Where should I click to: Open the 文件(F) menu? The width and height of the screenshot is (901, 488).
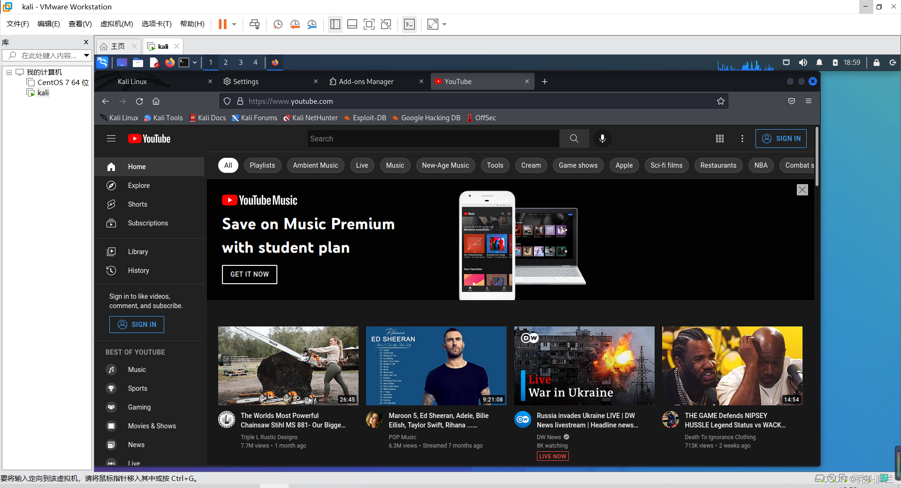pos(18,24)
